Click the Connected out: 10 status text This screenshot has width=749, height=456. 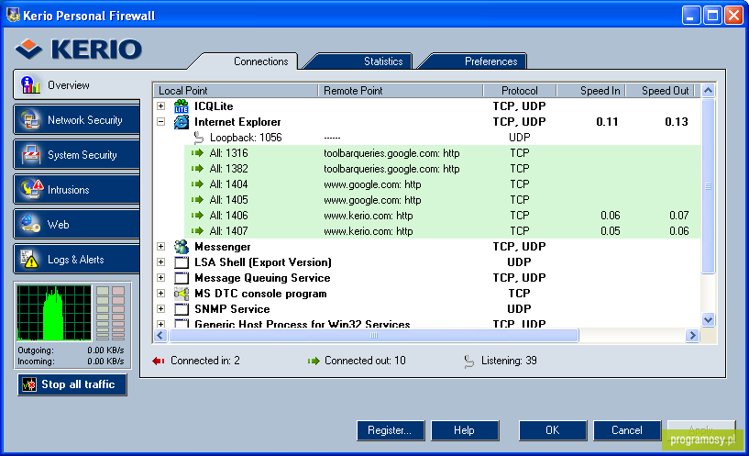click(x=365, y=361)
